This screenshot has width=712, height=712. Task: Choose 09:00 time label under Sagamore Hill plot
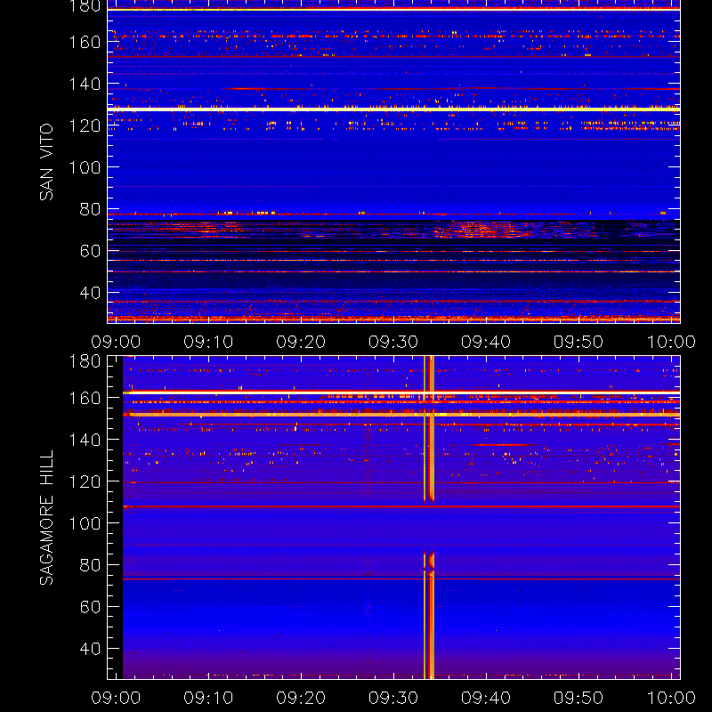(x=116, y=698)
